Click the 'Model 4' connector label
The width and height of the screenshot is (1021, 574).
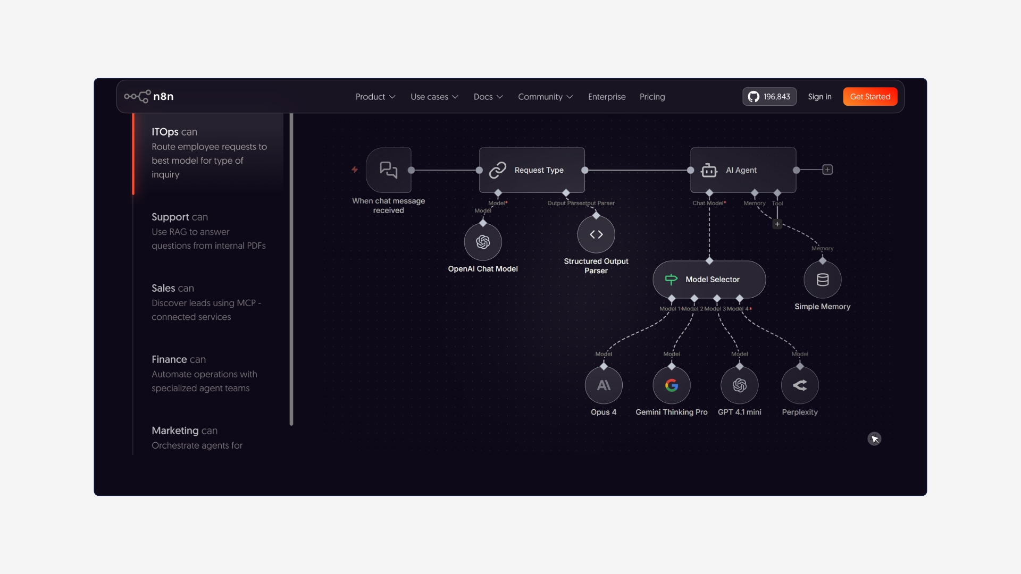coord(739,309)
